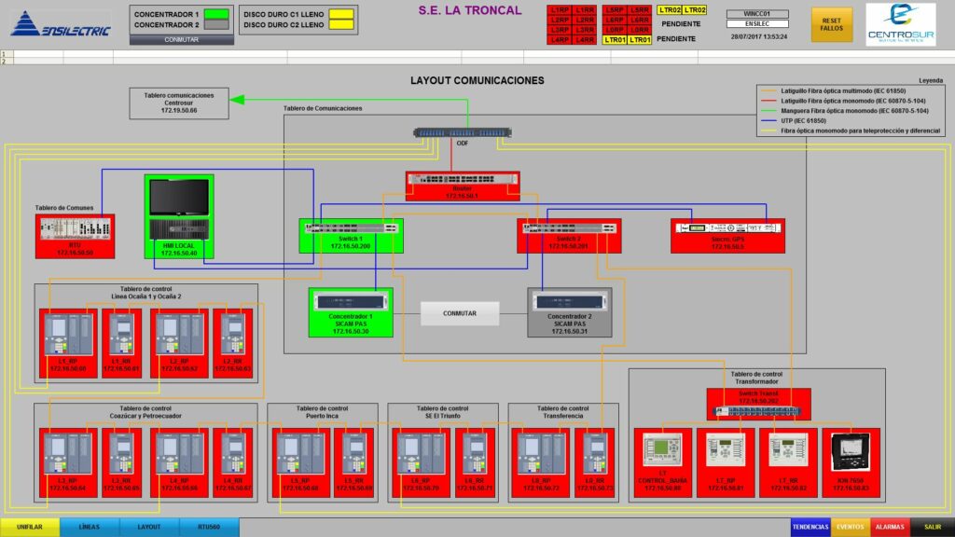Click the yellow Disco Duro C1 Lleno indicator

coord(340,14)
